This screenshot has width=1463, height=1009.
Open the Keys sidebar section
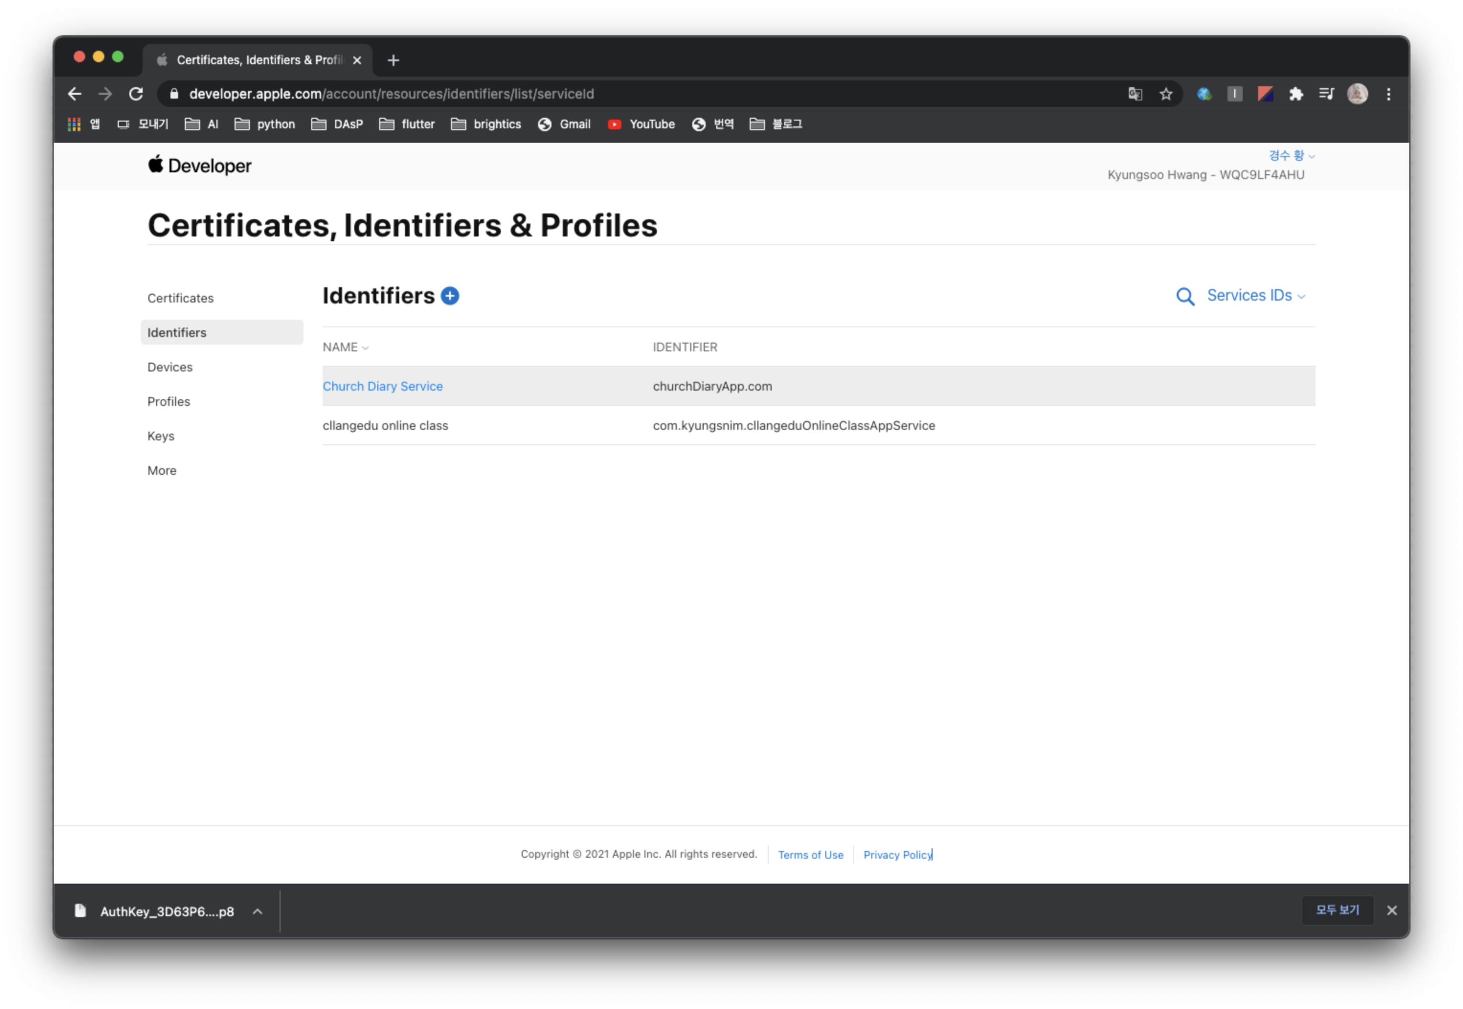click(160, 436)
